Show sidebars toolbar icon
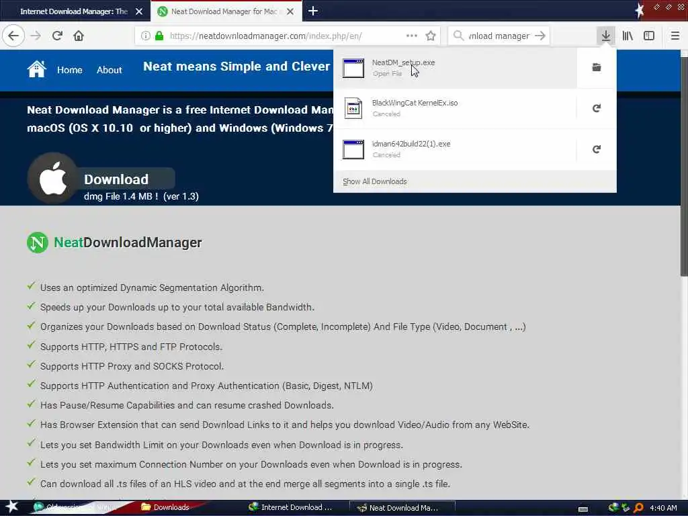 pyautogui.click(x=649, y=36)
